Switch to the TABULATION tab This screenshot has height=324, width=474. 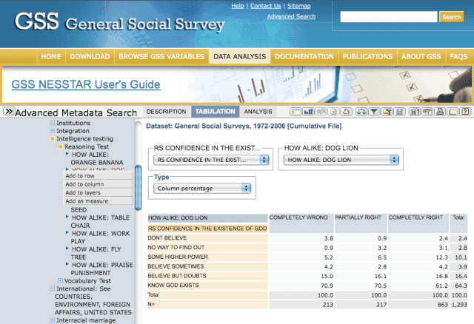click(215, 112)
